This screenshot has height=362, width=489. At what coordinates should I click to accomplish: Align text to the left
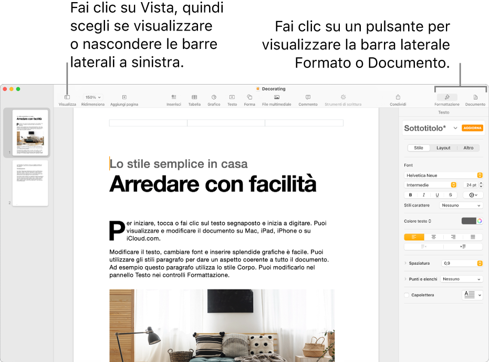click(414, 237)
